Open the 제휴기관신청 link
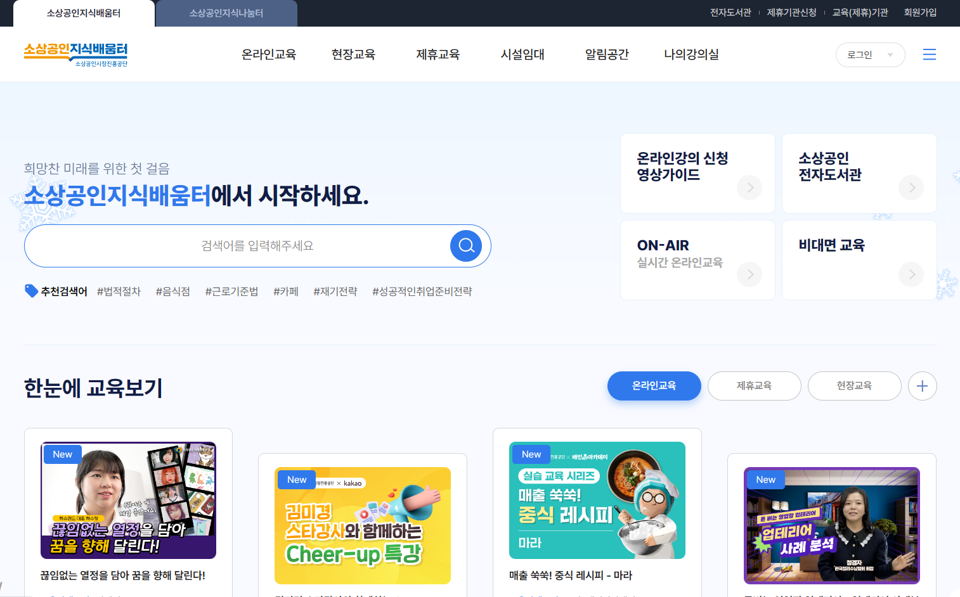Viewport: 960px width, 597px height. coord(792,12)
